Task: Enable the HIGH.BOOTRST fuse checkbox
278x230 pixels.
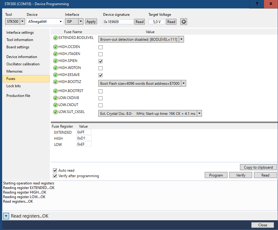Action: [101, 91]
